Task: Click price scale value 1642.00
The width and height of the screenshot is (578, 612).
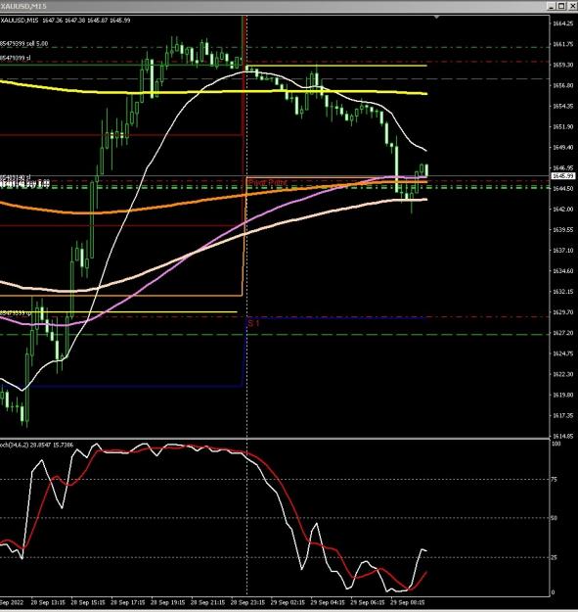Action: pyautogui.click(x=562, y=210)
